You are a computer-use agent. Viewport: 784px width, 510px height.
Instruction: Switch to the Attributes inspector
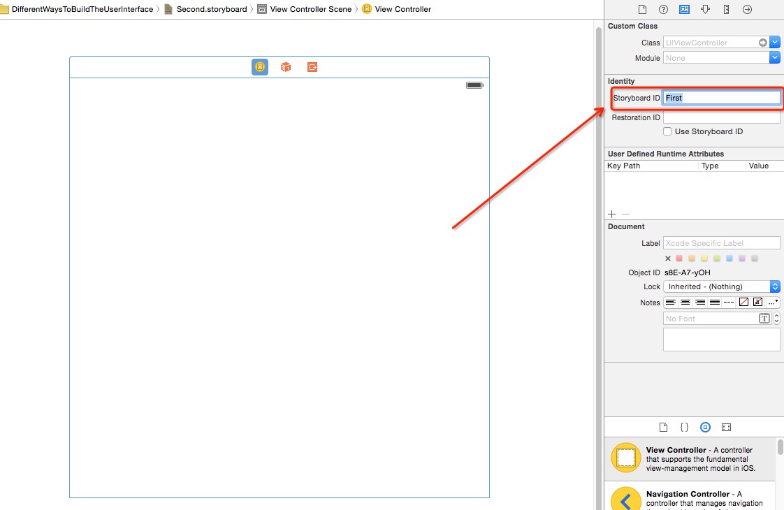click(x=705, y=9)
